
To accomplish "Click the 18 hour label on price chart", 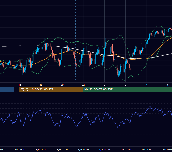I will coord(41,85).
